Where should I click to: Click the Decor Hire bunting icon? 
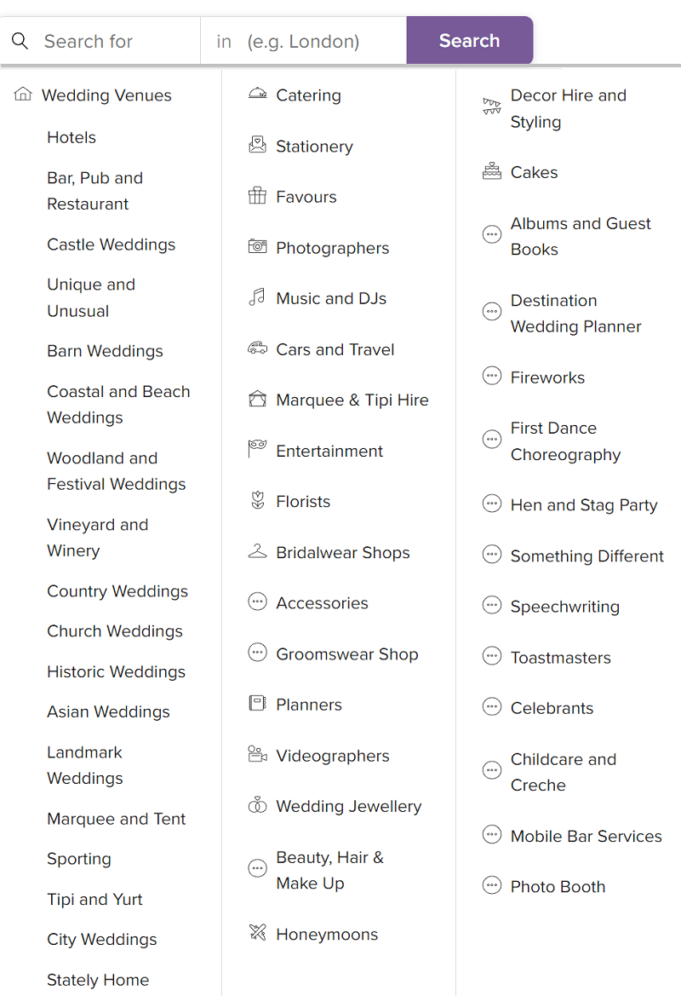click(x=492, y=107)
